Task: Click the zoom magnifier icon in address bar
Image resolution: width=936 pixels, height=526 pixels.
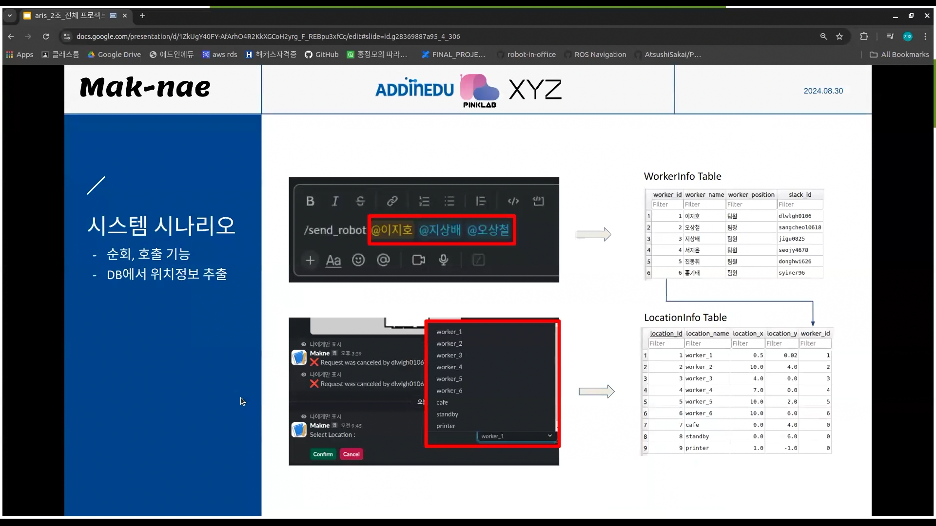Action: (x=823, y=37)
